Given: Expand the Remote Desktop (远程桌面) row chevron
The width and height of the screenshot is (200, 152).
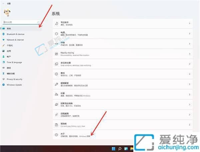Looking at the screenshot, I should pyautogui.click(x=190, y=115).
